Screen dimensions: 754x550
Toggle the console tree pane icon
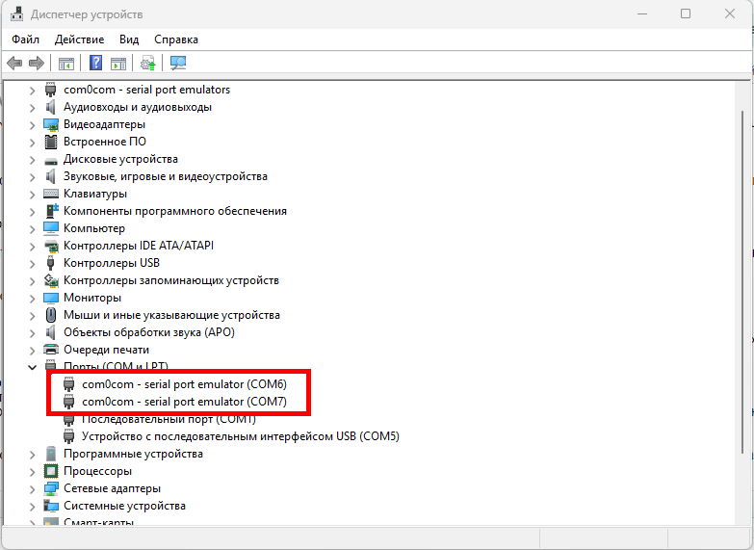66,63
